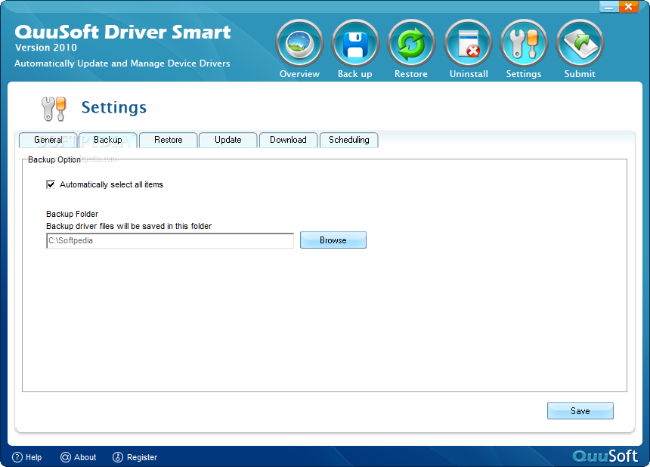Open the Download tab
This screenshot has width=650, height=467.
(x=288, y=140)
